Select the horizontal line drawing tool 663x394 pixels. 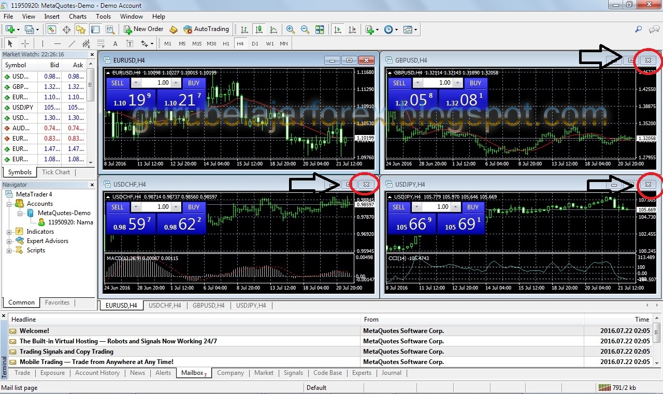57,44
